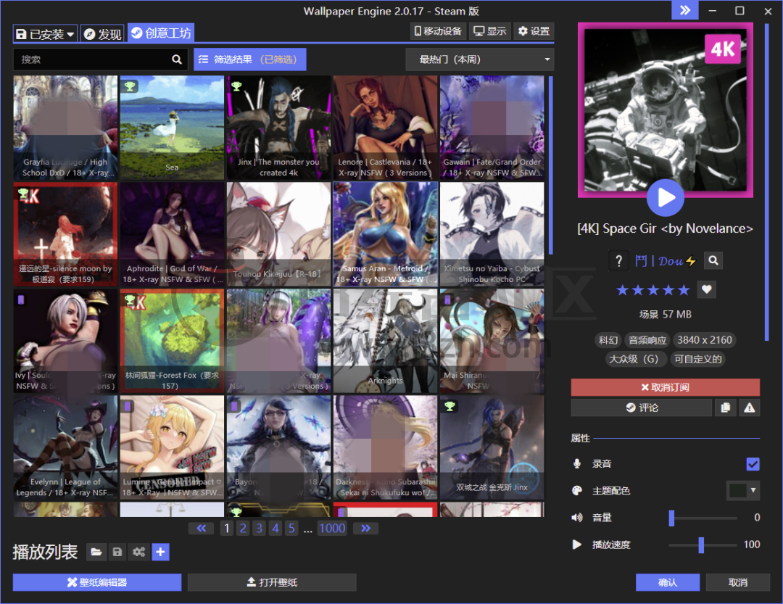Select the 双城之战 金克斯 Jinx thumbnail

click(492, 447)
